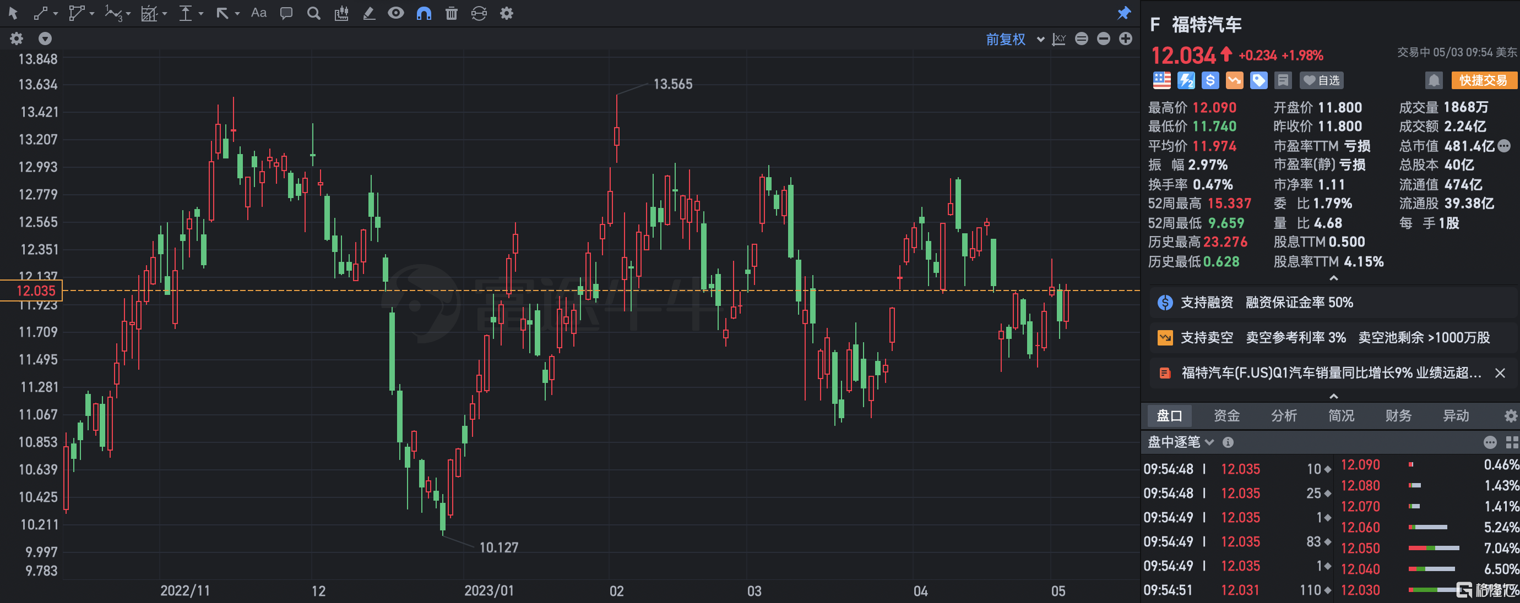The image size is (1520, 603).
Task: Open line tool dropdown arrow
Action: click(x=56, y=14)
